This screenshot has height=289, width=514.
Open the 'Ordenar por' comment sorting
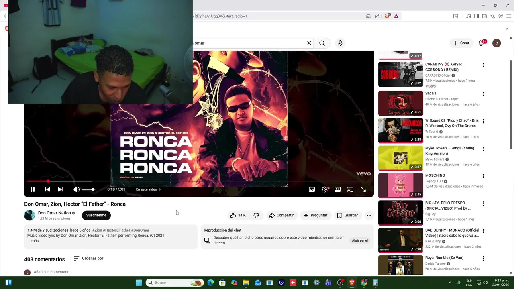click(x=89, y=258)
